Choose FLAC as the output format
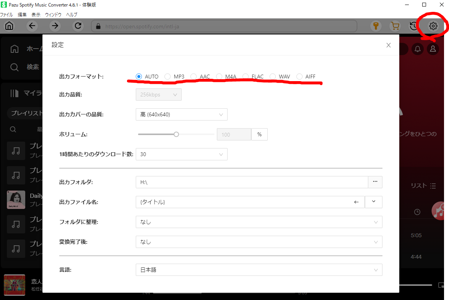This screenshot has height=300, width=449. point(246,77)
